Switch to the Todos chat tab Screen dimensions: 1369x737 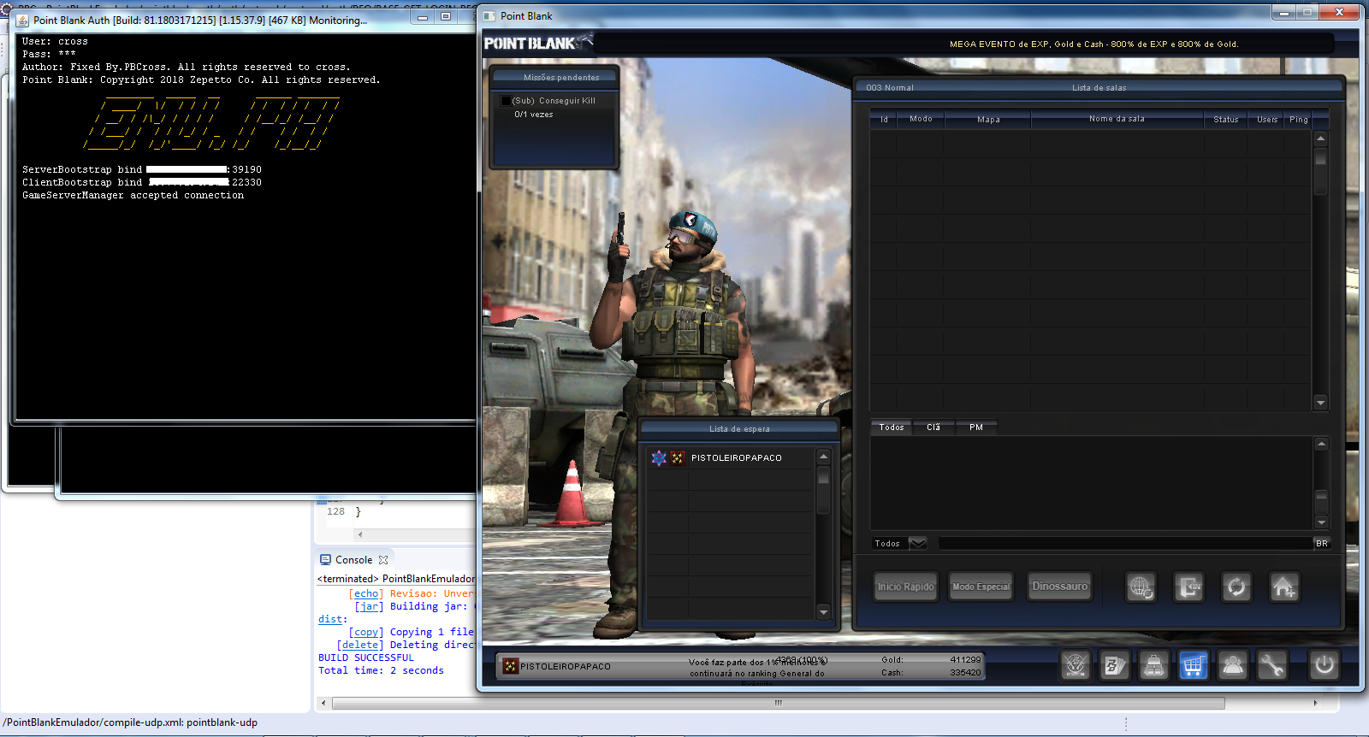(x=892, y=427)
